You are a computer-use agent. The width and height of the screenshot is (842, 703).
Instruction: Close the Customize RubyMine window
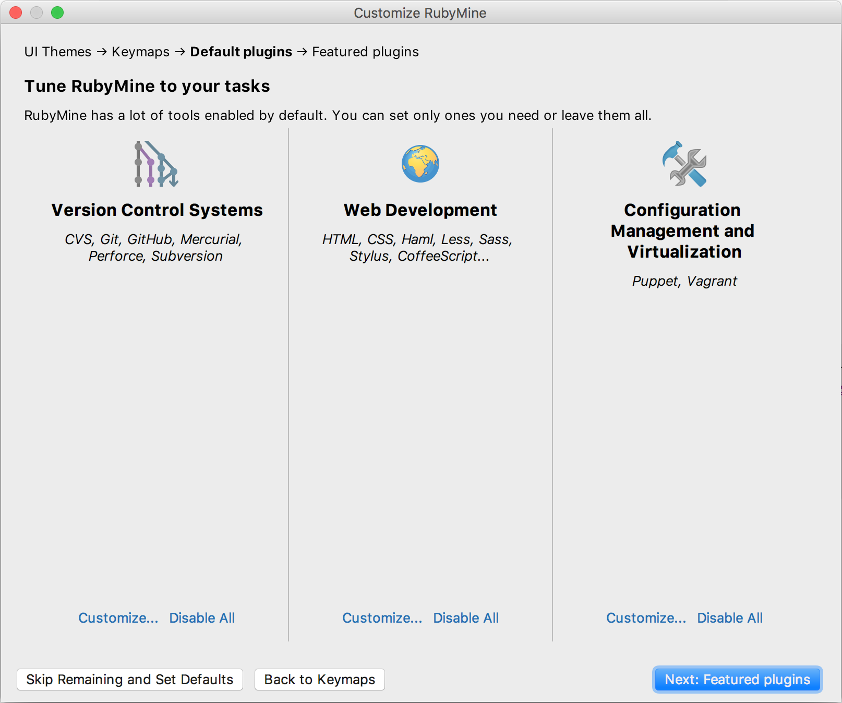16,13
